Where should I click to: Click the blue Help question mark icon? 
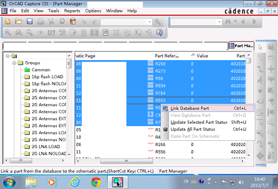(159, 32)
